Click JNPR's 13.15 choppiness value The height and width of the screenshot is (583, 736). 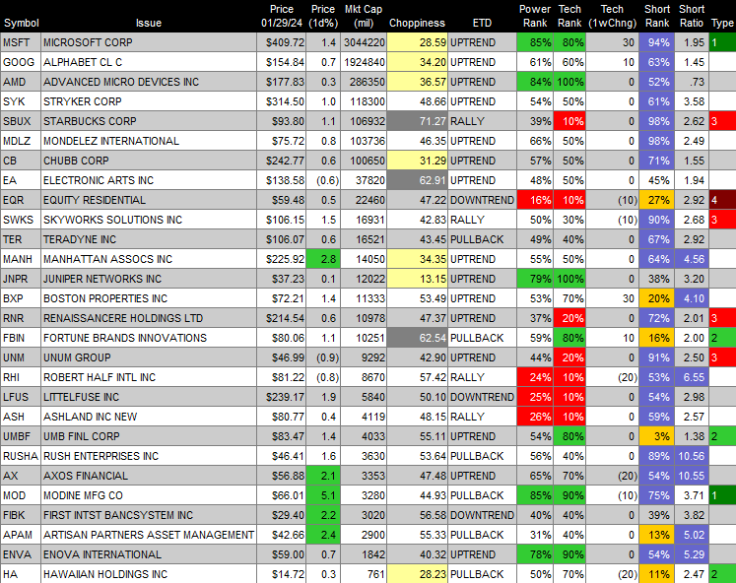click(418, 279)
